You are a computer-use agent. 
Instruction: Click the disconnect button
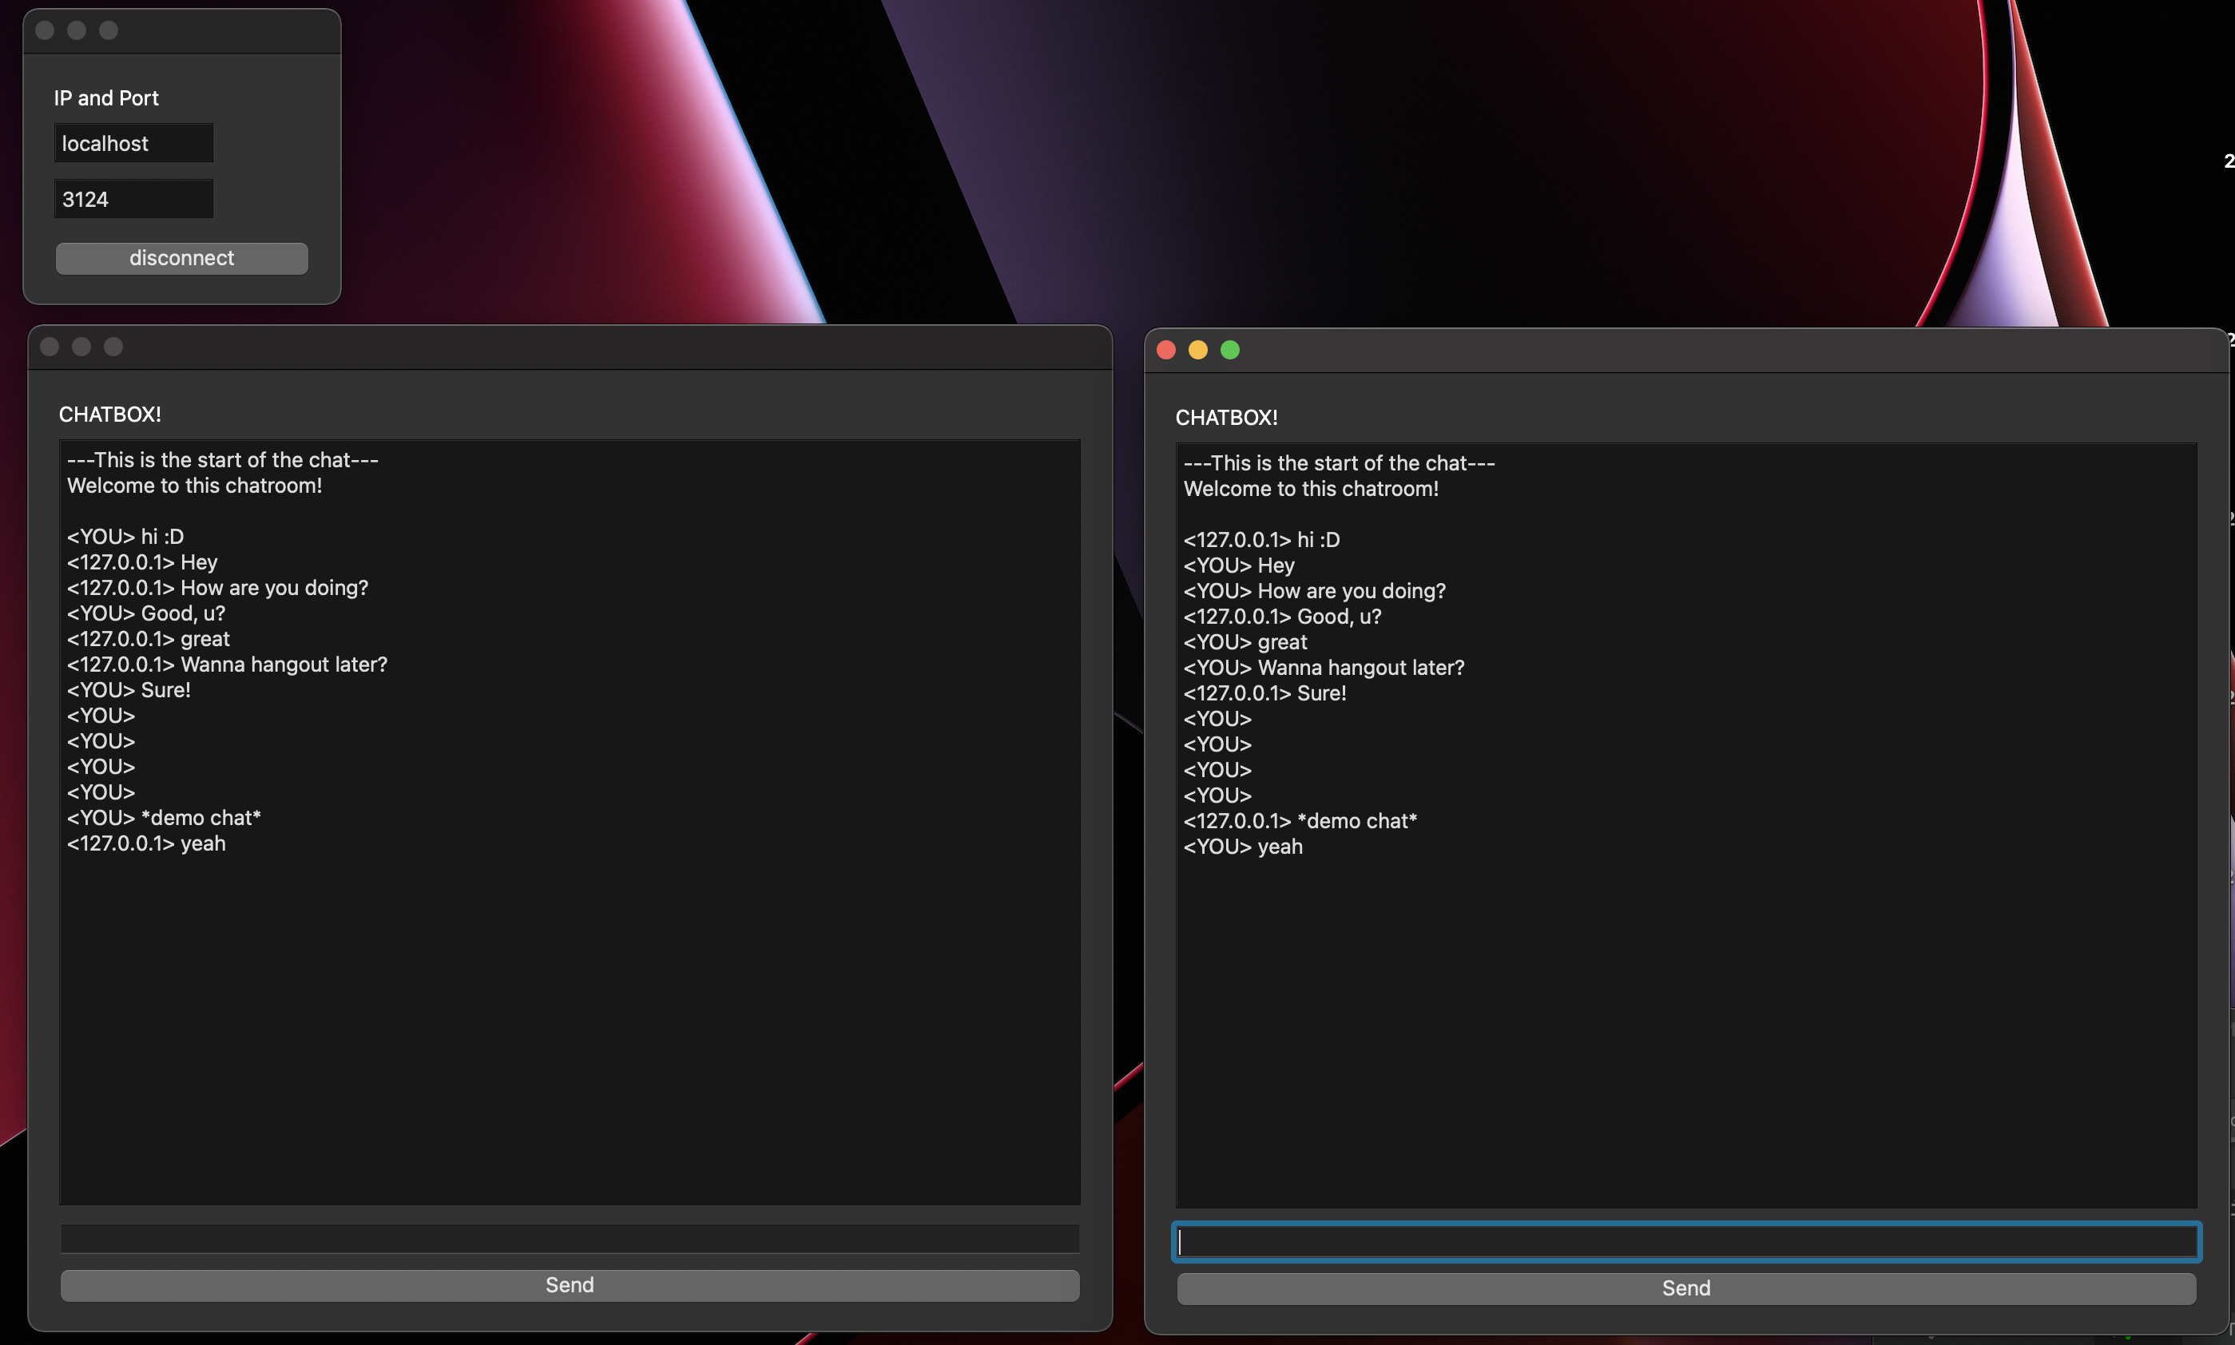(x=181, y=258)
